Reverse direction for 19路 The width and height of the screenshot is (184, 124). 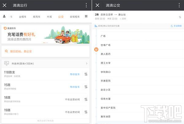[86, 112]
